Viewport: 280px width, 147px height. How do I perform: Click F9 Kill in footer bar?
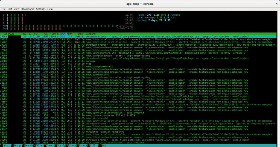tap(92, 145)
